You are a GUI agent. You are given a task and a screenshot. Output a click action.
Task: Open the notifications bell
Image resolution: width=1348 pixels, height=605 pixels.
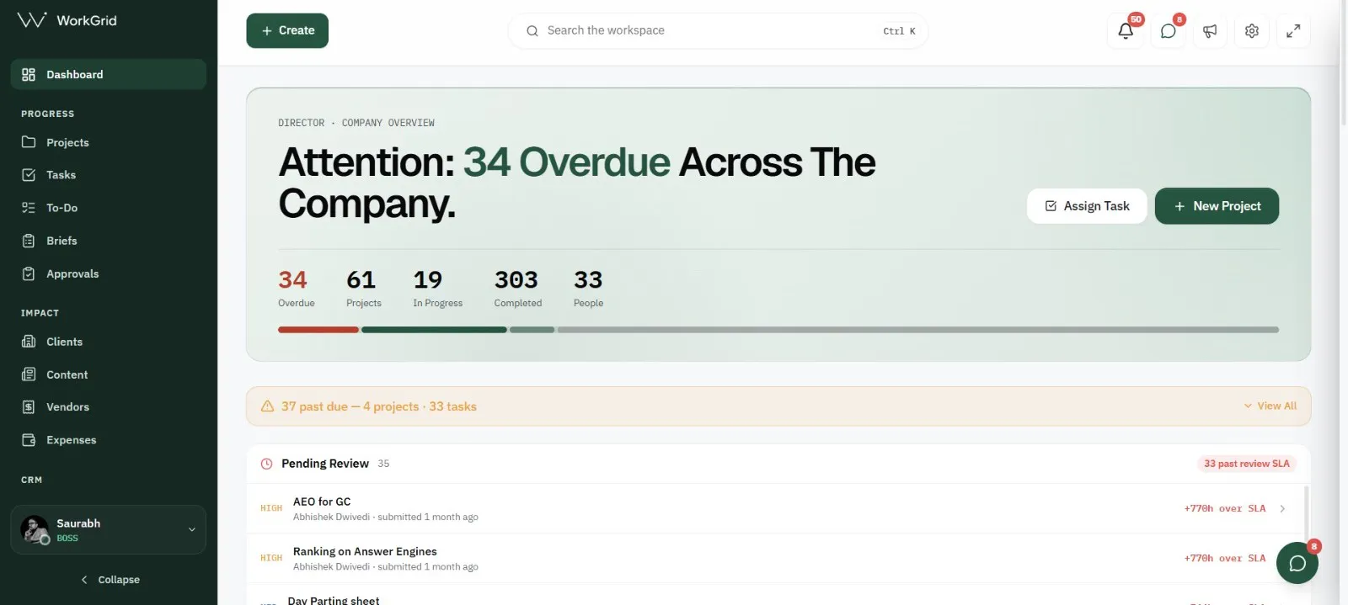pos(1126,31)
